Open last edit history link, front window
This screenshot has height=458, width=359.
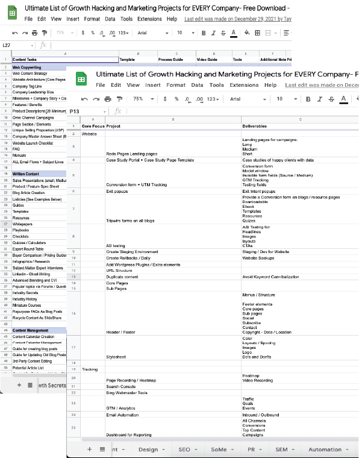click(322, 85)
